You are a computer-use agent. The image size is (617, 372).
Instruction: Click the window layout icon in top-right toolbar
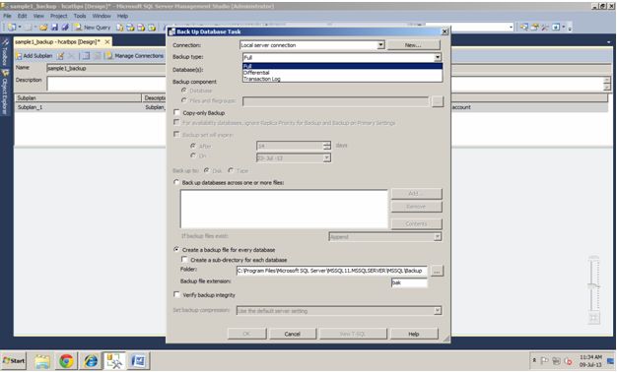(x=556, y=28)
